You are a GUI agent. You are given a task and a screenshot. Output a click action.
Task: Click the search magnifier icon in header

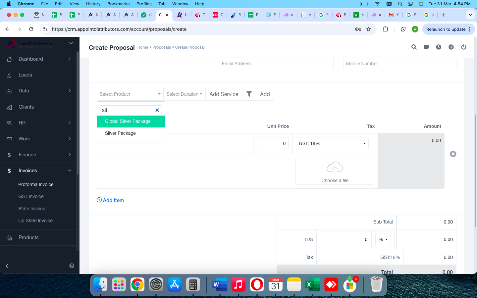click(x=414, y=47)
